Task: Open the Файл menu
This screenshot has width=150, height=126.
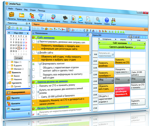Action: click(11, 9)
